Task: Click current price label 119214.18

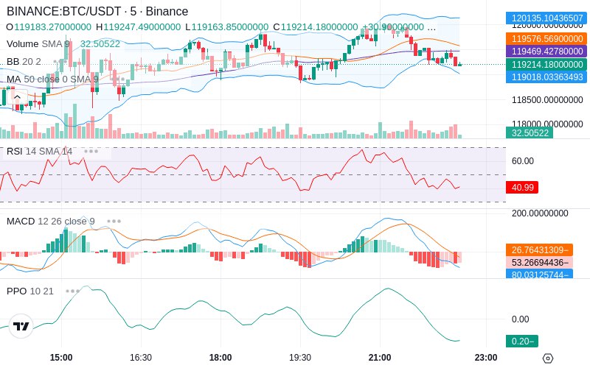Action: pyautogui.click(x=546, y=64)
